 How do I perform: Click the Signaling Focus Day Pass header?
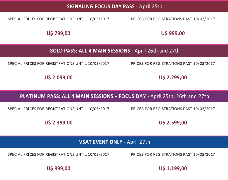coord(114,6)
